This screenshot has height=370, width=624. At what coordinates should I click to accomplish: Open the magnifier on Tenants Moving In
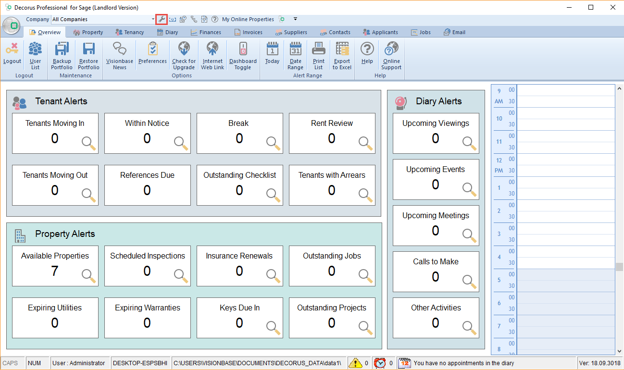click(x=89, y=144)
